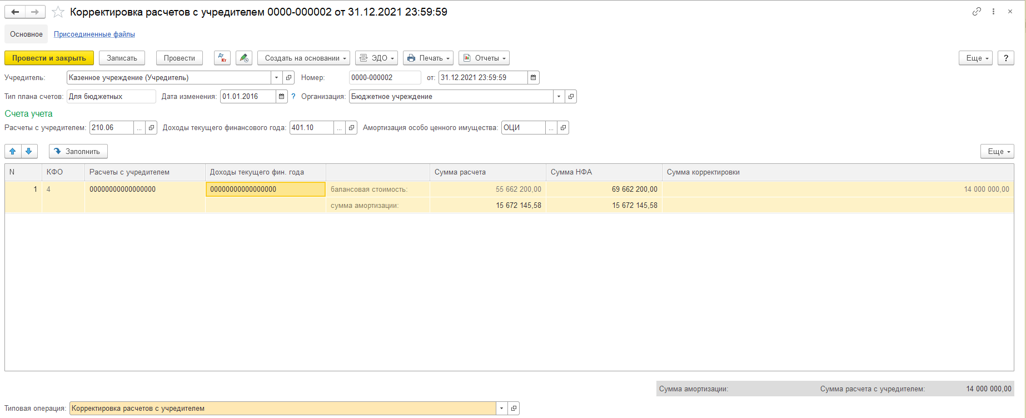
Task: Open account 210.06 in a form
Action: coord(151,128)
